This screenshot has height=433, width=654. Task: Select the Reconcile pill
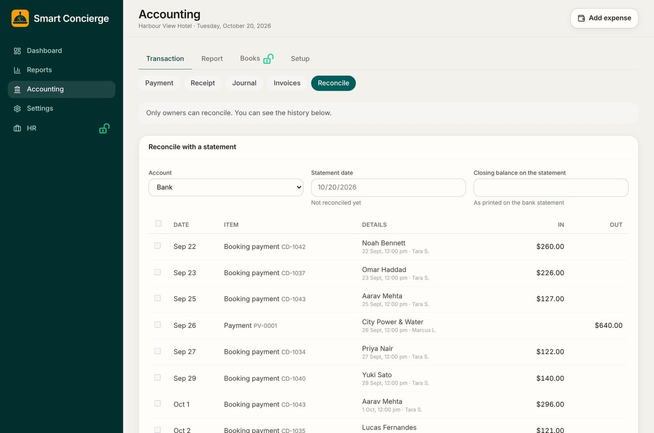click(333, 83)
